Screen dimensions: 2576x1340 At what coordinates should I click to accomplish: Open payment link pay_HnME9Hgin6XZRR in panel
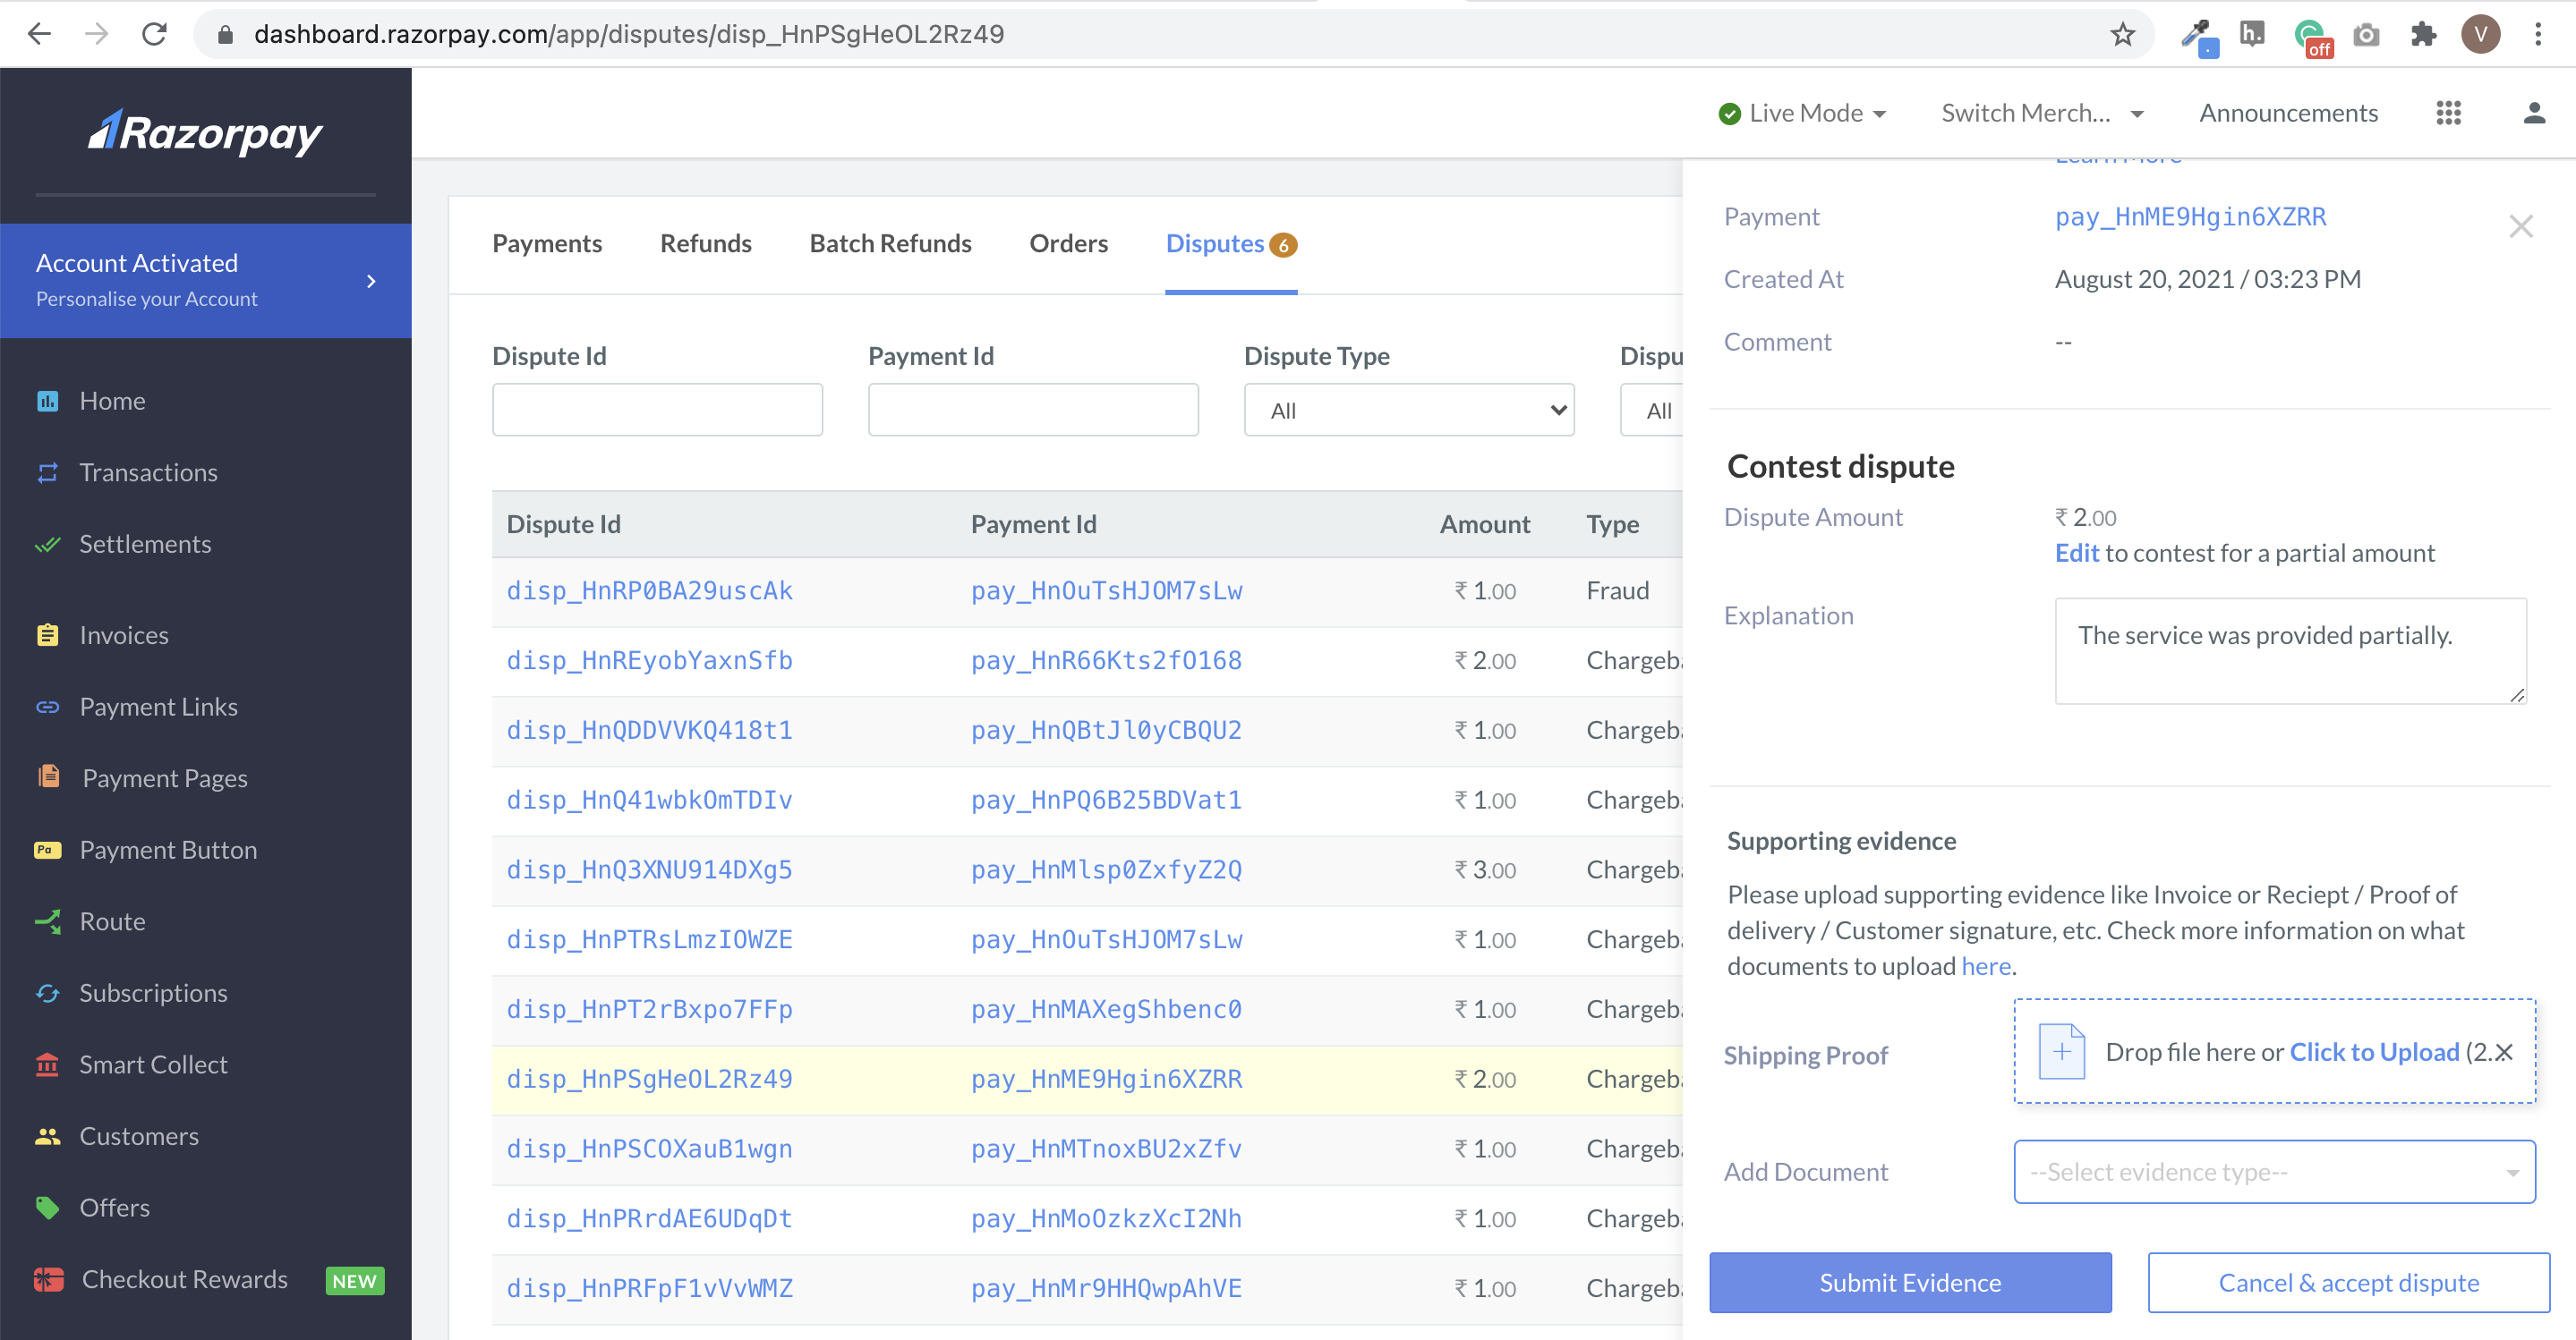pyautogui.click(x=2190, y=216)
